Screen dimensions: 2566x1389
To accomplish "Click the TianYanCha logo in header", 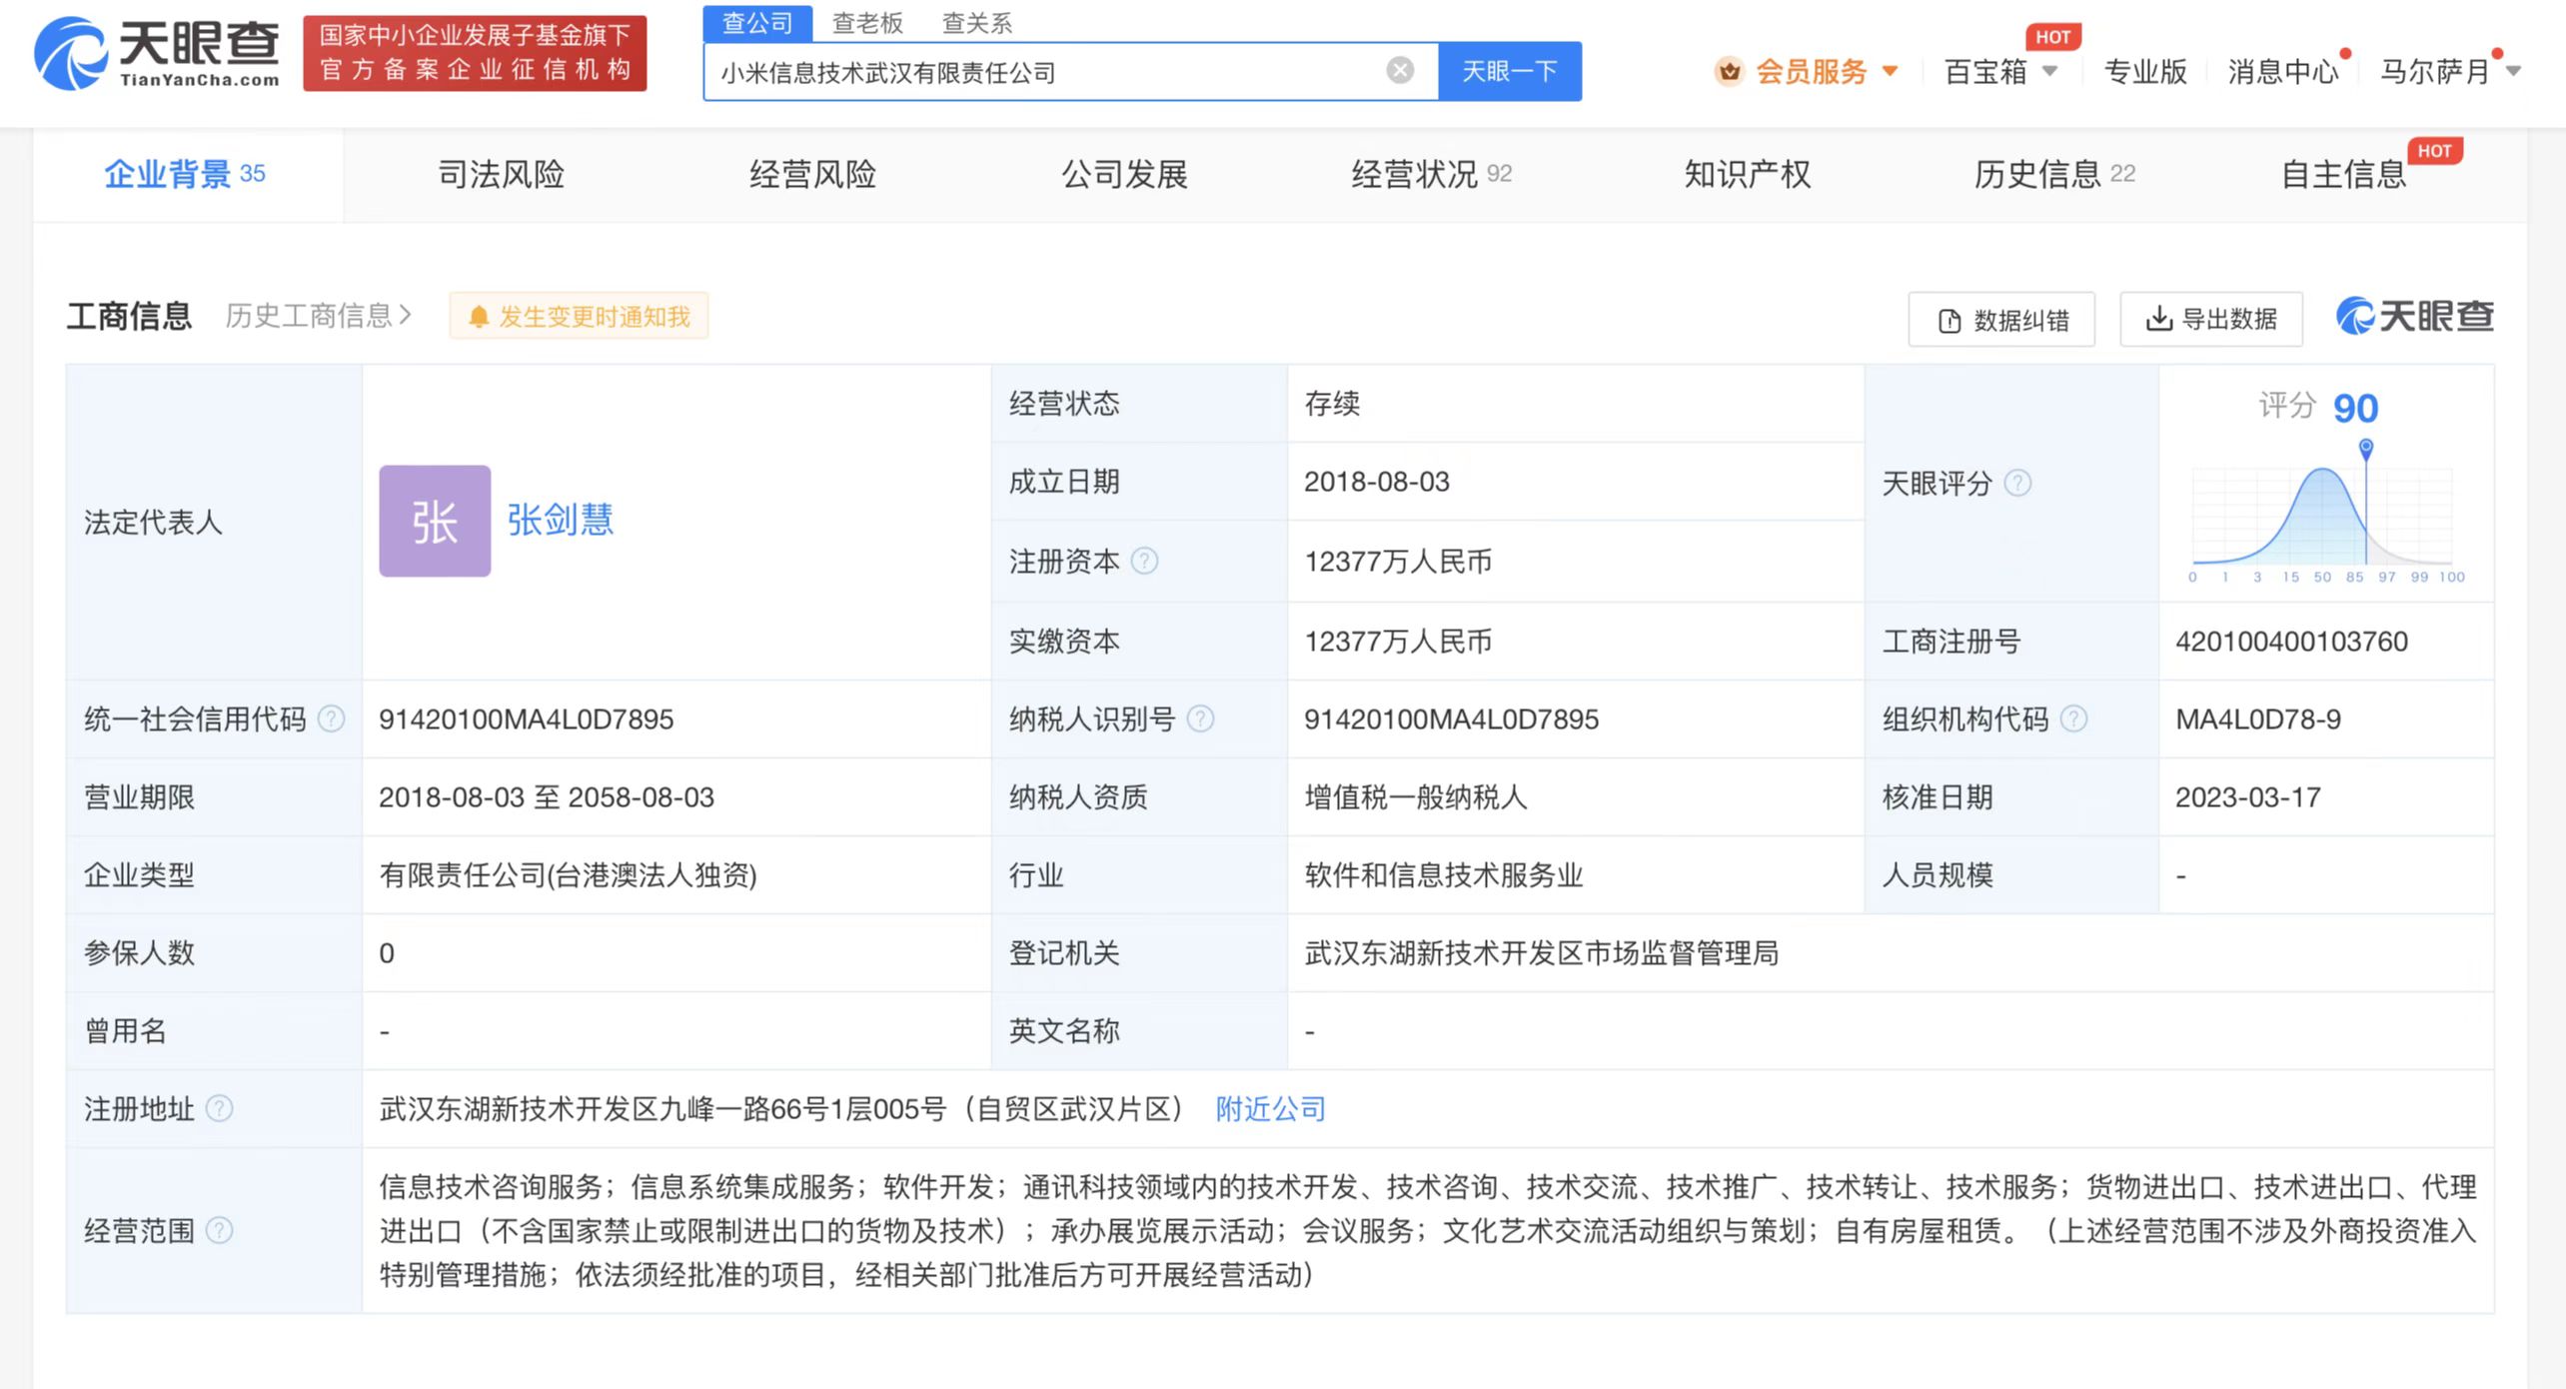I will tap(157, 53).
